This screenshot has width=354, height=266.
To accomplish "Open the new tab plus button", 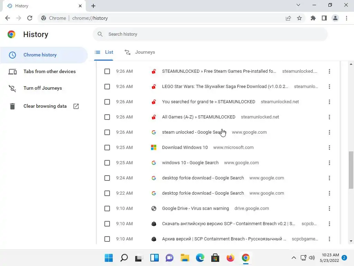I will [93, 6].
